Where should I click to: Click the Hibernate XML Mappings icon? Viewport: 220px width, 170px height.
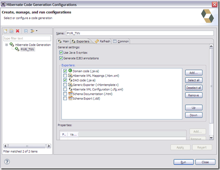pyautogui.click(x=70, y=75)
